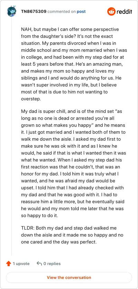Click the paragraph starting "My dad is super chill"
Viewport: 138px width, 289px height.
(74, 163)
